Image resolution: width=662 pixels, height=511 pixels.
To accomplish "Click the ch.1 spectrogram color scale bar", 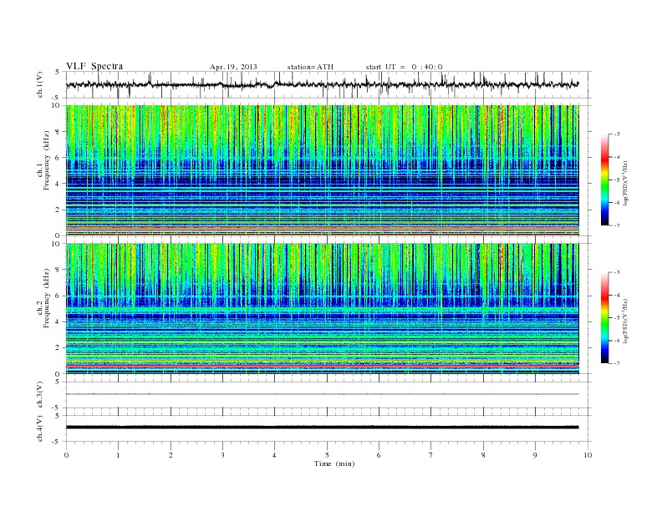I will (604, 180).
